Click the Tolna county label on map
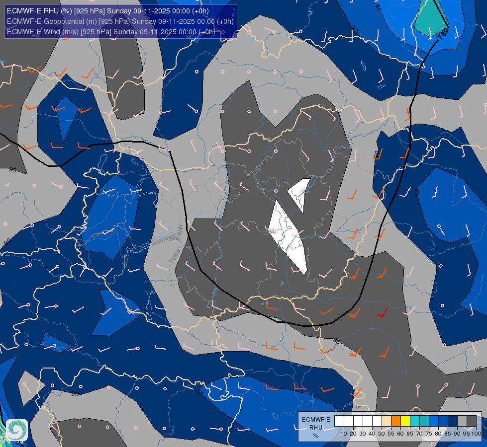The height and width of the screenshot is (447, 487). 175,256
